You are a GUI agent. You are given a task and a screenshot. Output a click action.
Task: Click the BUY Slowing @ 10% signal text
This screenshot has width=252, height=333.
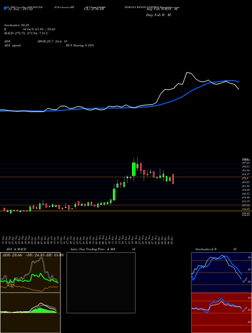pos(80,45)
